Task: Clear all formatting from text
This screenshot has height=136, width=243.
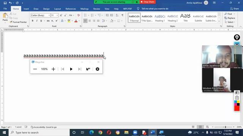Action: pos(79,15)
